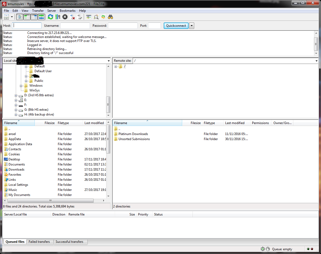
Task: Disconnect from the current server
Action: [x=72, y=17]
